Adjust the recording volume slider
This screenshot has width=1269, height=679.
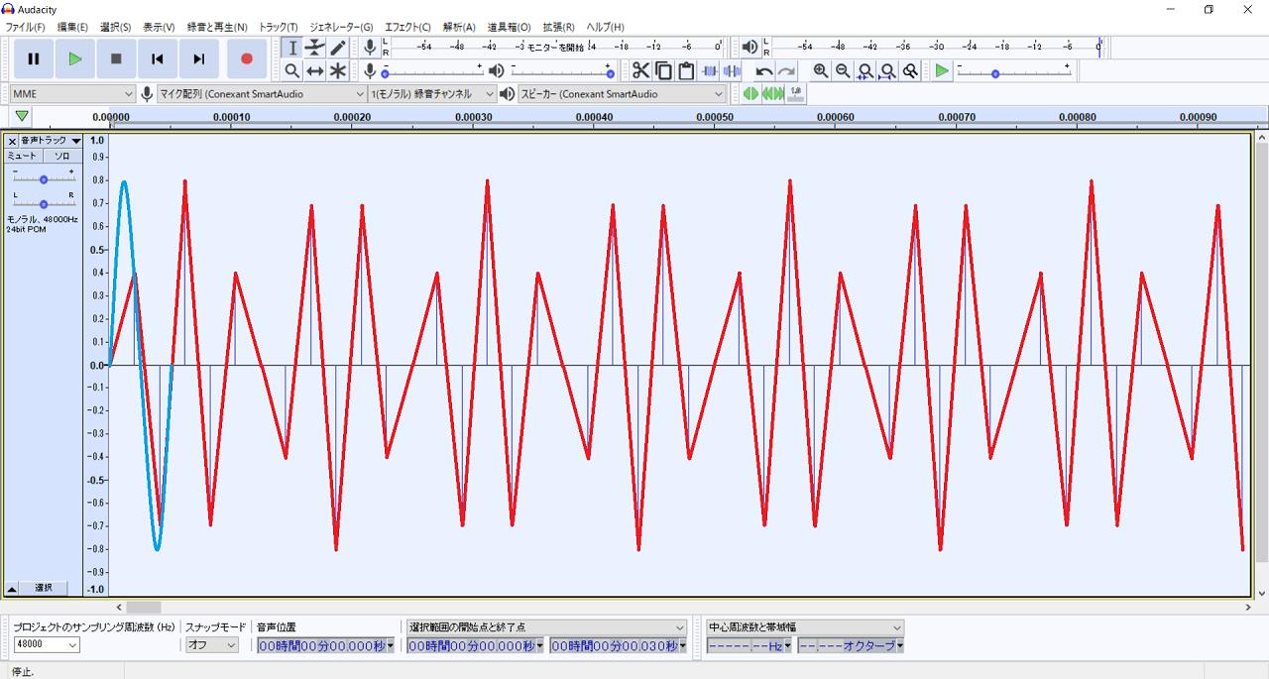pyautogui.click(x=433, y=71)
